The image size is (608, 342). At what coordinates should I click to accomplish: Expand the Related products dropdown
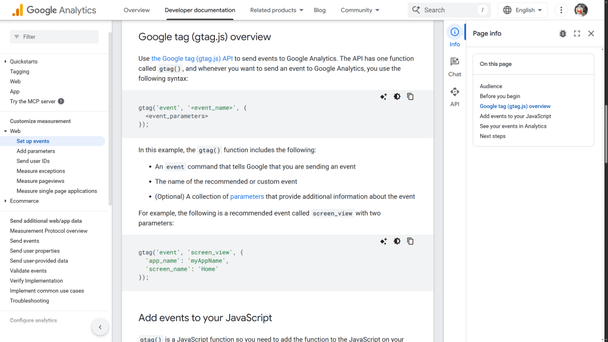[x=276, y=10]
